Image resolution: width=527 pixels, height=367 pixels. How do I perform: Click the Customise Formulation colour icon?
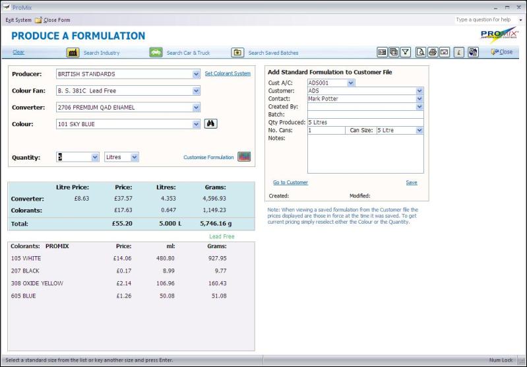coord(244,157)
